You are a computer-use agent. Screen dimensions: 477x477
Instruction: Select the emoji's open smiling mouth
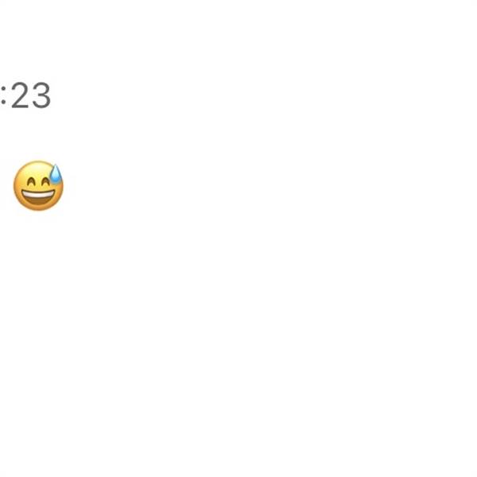tap(38, 197)
